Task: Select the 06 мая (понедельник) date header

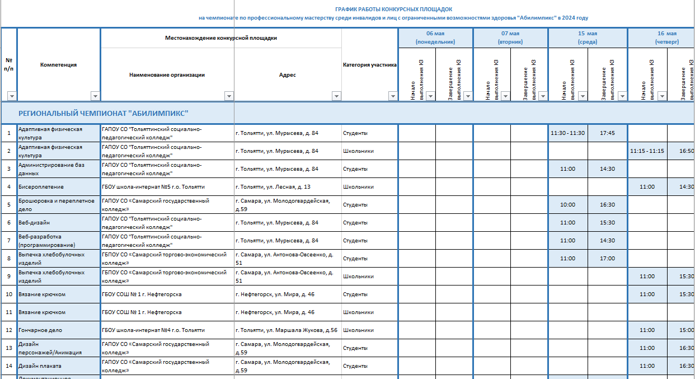Action: coord(435,38)
